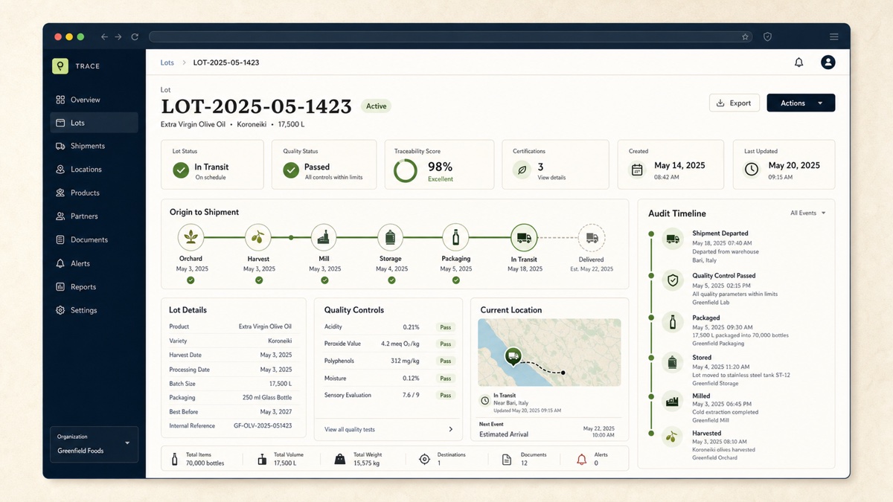Open Partners in sidebar
Image resolution: width=893 pixels, height=502 pixels.
94,216
